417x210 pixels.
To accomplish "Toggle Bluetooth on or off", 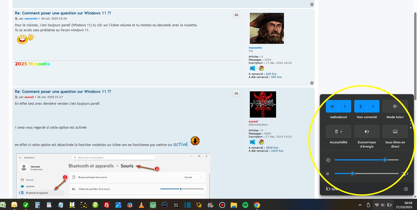I will pos(361,107).
